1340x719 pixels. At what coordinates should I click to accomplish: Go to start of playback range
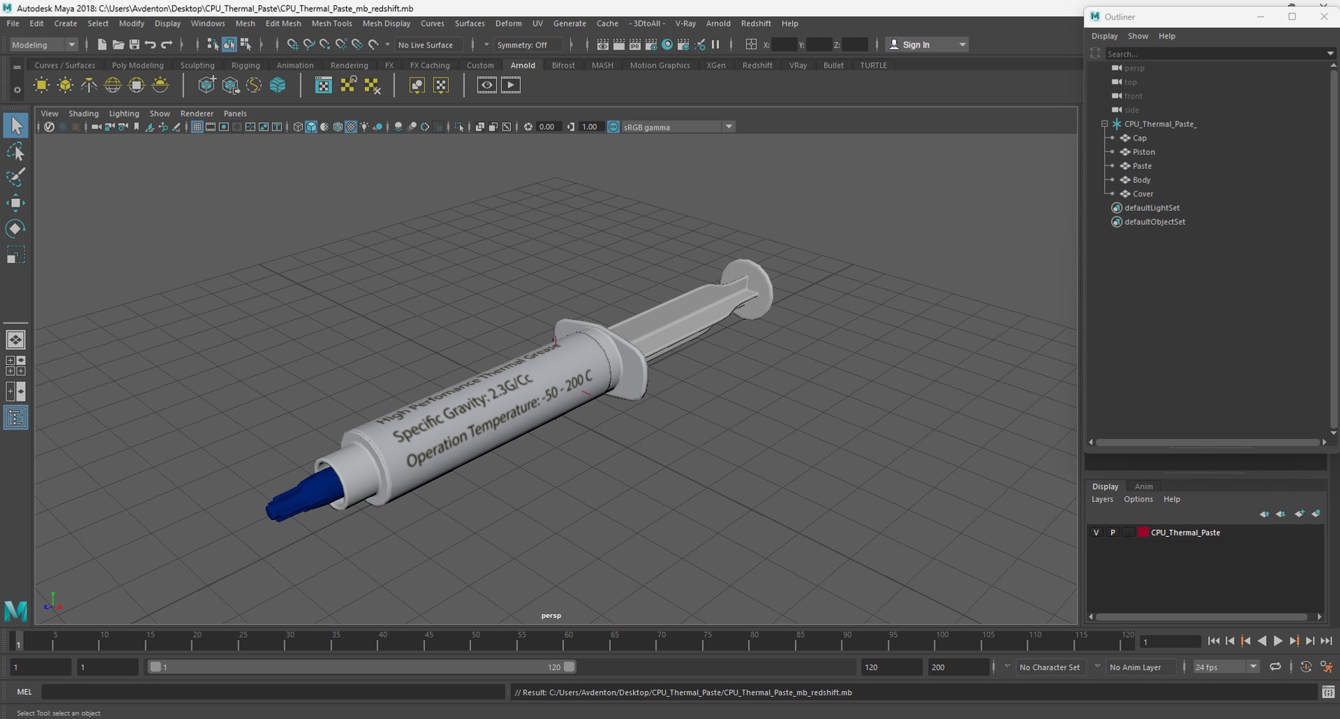(x=1214, y=641)
